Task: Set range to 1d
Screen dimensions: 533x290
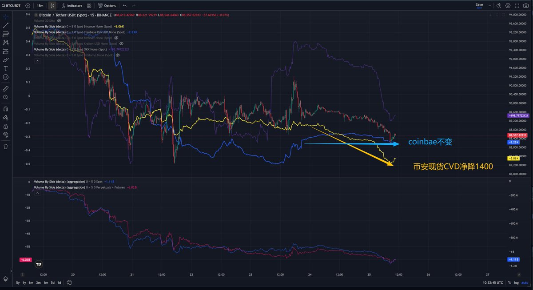Action: [x=59, y=282]
